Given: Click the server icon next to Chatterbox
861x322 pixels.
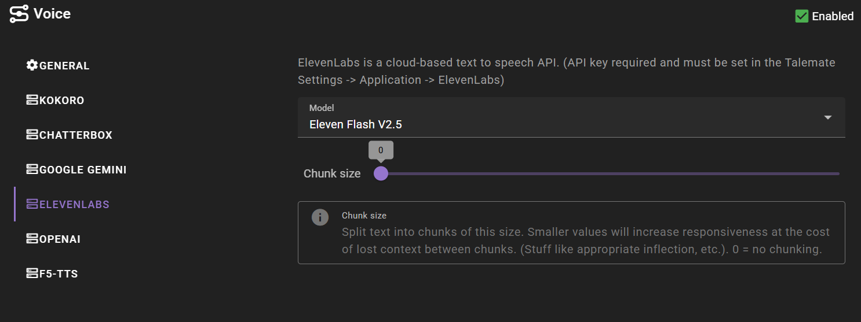Looking at the screenshot, I should (32, 135).
